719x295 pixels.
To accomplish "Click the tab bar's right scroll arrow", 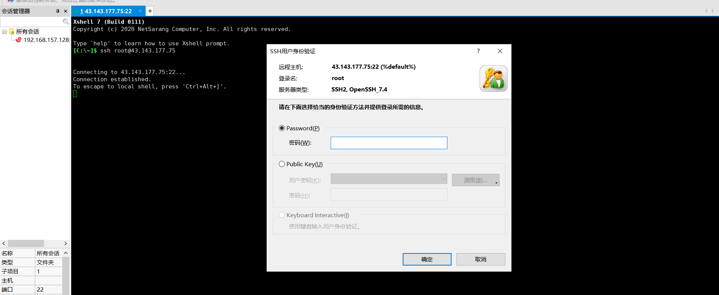I will (713, 11).
